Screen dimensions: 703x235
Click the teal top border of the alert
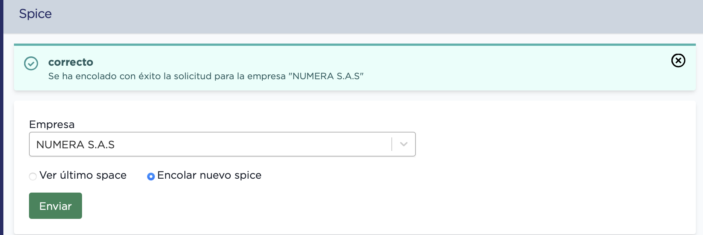coord(355,45)
